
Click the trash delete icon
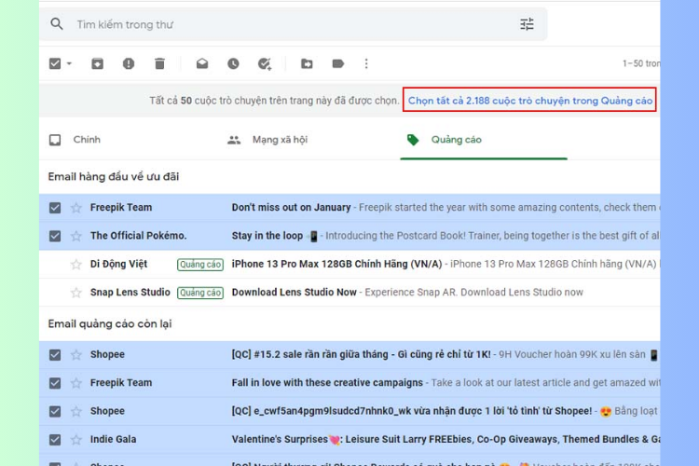tap(159, 63)
